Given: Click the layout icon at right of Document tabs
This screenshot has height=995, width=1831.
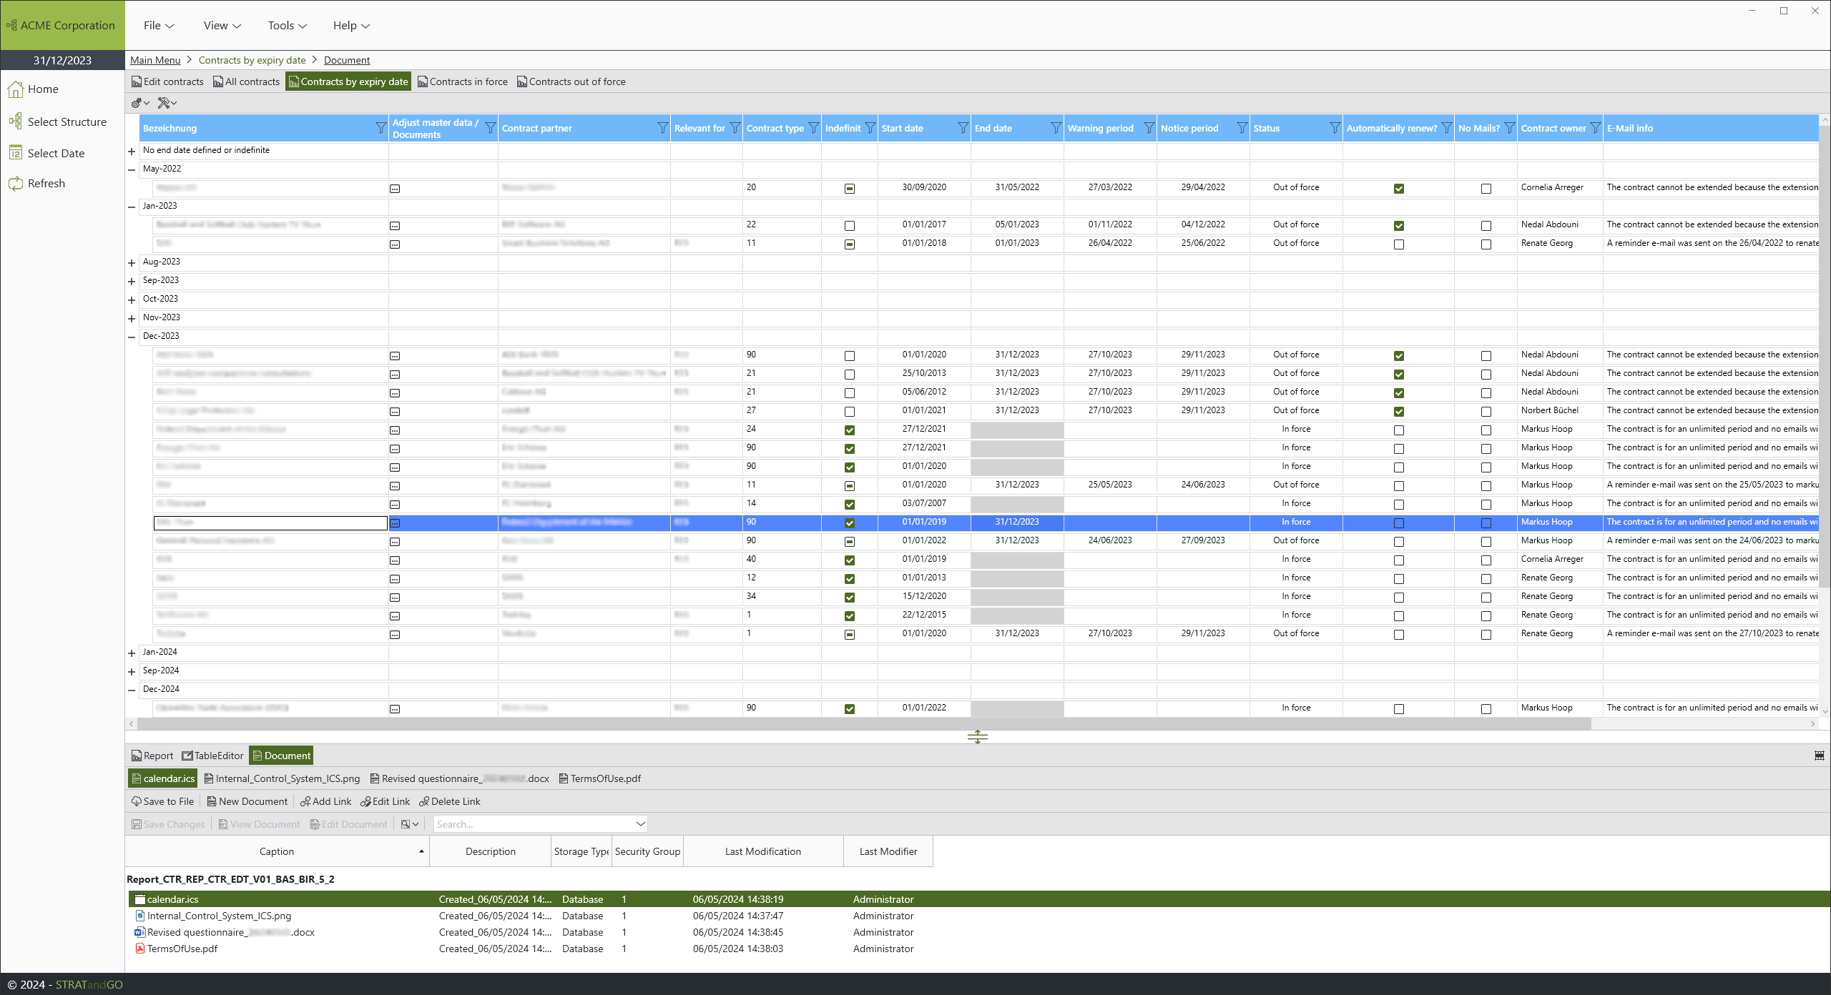Looking at the screenshot, I should coord(1820,756).
